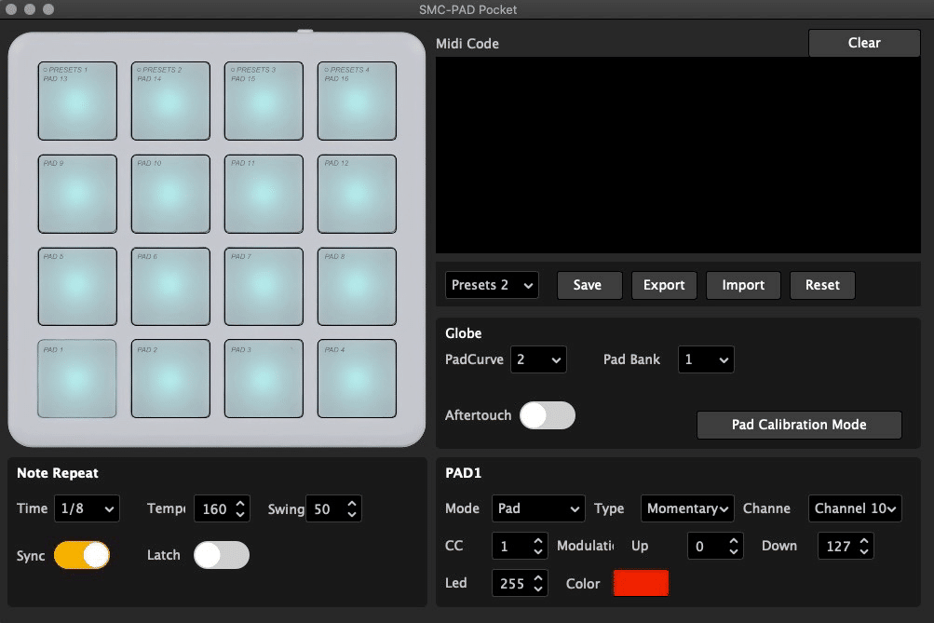Image resolution: width=934 pixels, height=623 pixels.
Task: Open the pad Mode dropdown
Action: click(x=538, y=508)
